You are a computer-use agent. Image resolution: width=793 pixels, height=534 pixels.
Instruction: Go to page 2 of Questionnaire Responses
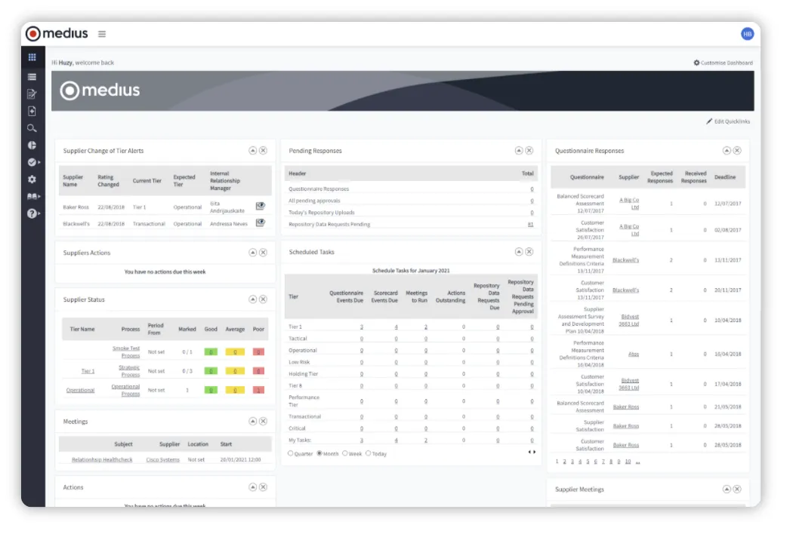click(564, 462)
